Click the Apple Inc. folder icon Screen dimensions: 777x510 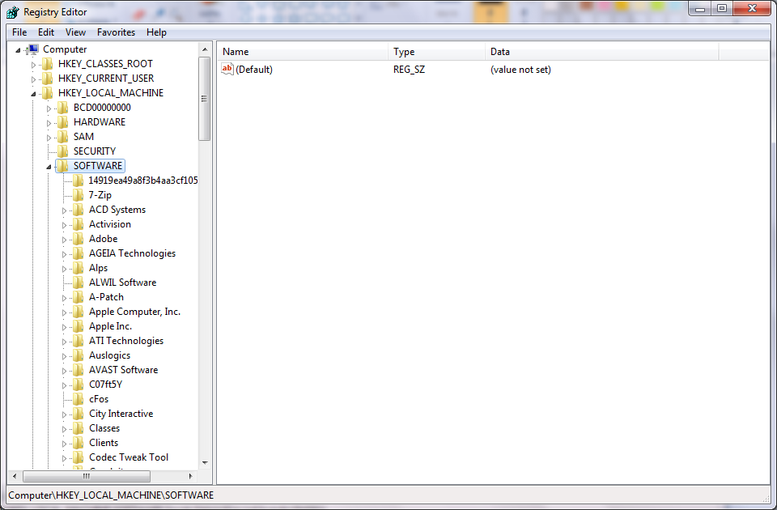click(x=79, y=326)
